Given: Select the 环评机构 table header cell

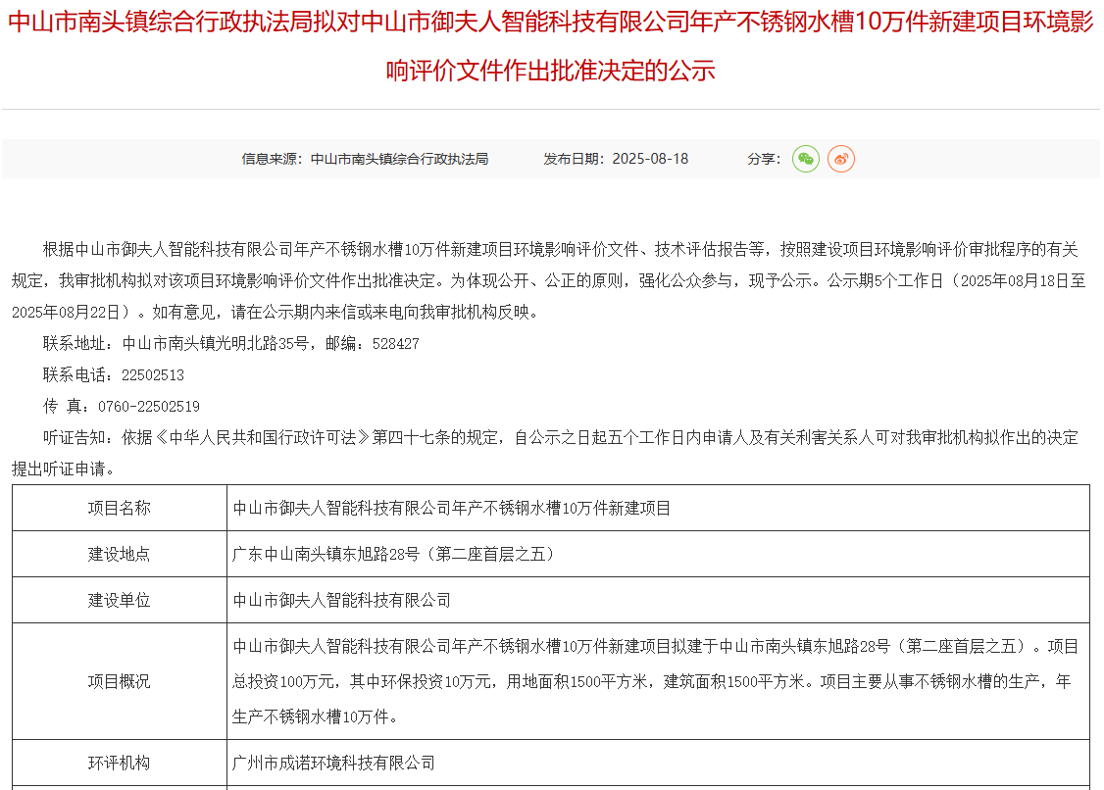Looking at the screenshot, I should click(120, 763).
